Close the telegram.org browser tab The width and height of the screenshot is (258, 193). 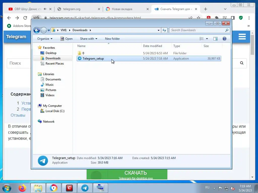[99, 9]
